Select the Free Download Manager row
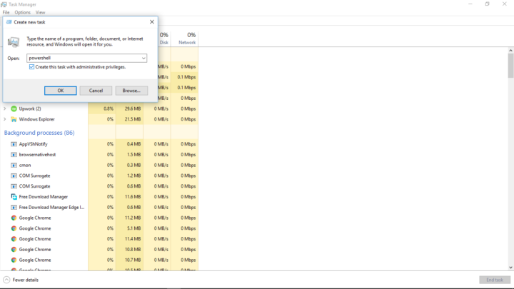 [x=99, y=197]
